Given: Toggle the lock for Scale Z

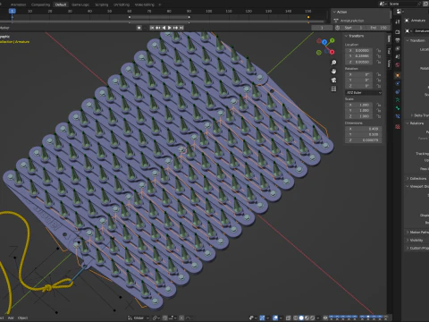Looking at the screenshot, I should click(378, 116).
